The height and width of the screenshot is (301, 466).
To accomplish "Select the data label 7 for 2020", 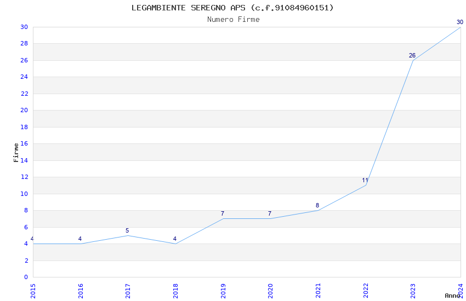I will [270, 213].
